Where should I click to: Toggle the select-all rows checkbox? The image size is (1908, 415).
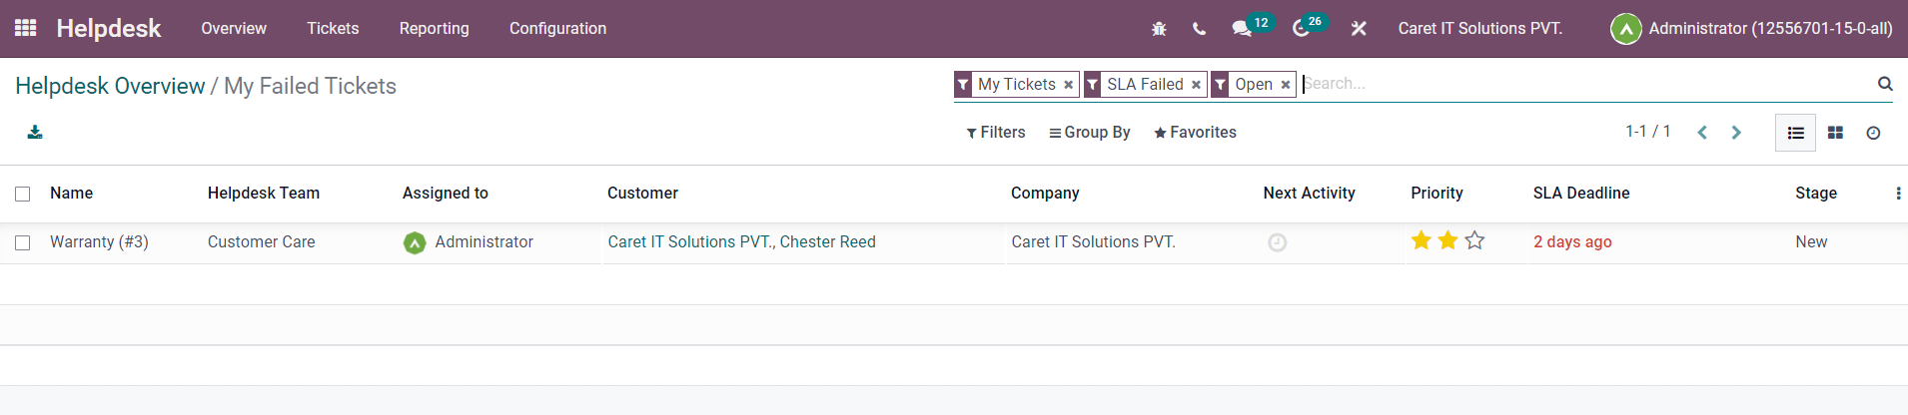(x=23, y=194)
